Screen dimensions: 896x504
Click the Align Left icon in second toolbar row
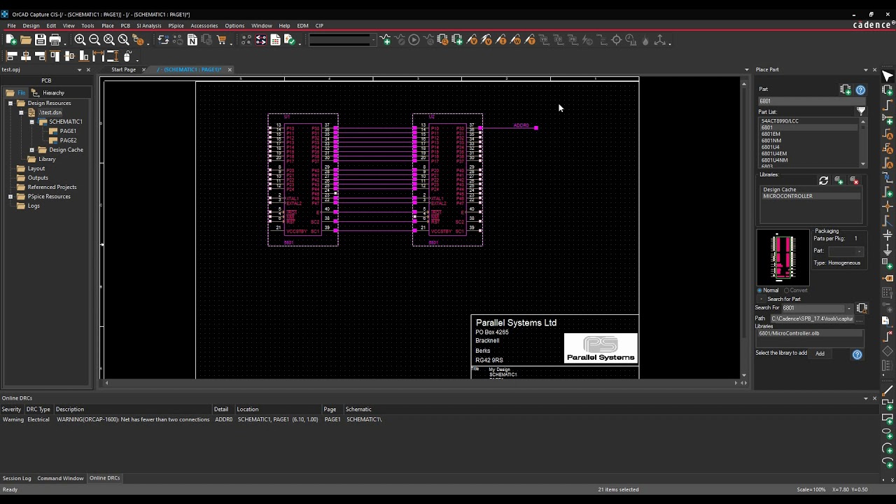click(x=11, y=55)
